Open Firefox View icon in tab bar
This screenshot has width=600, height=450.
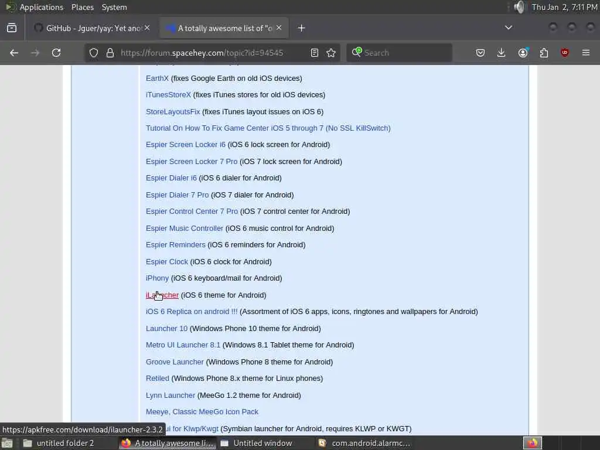(x=12, y=28)
